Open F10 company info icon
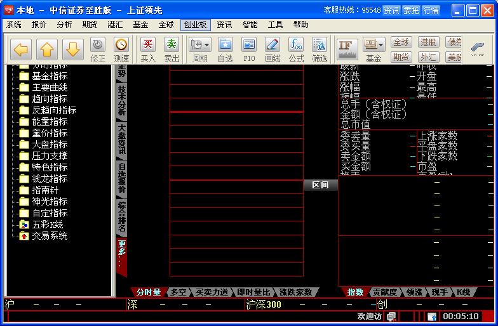498x326 pixels. [x=249, y=49]
